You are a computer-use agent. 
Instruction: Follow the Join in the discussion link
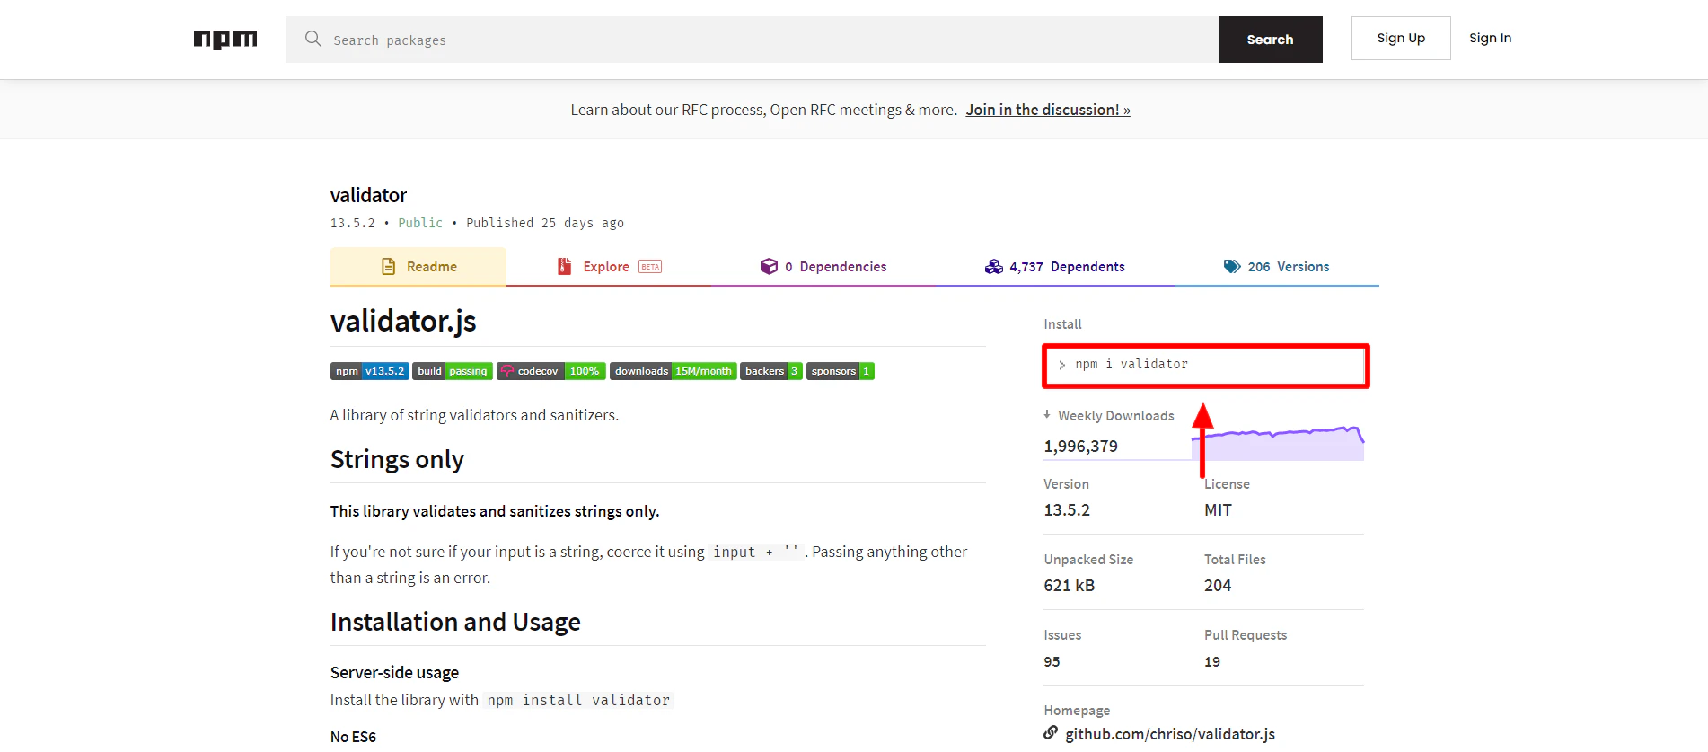click(1048, 110)
